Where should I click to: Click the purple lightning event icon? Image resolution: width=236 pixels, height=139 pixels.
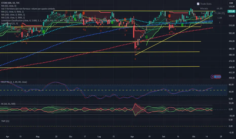212,76
